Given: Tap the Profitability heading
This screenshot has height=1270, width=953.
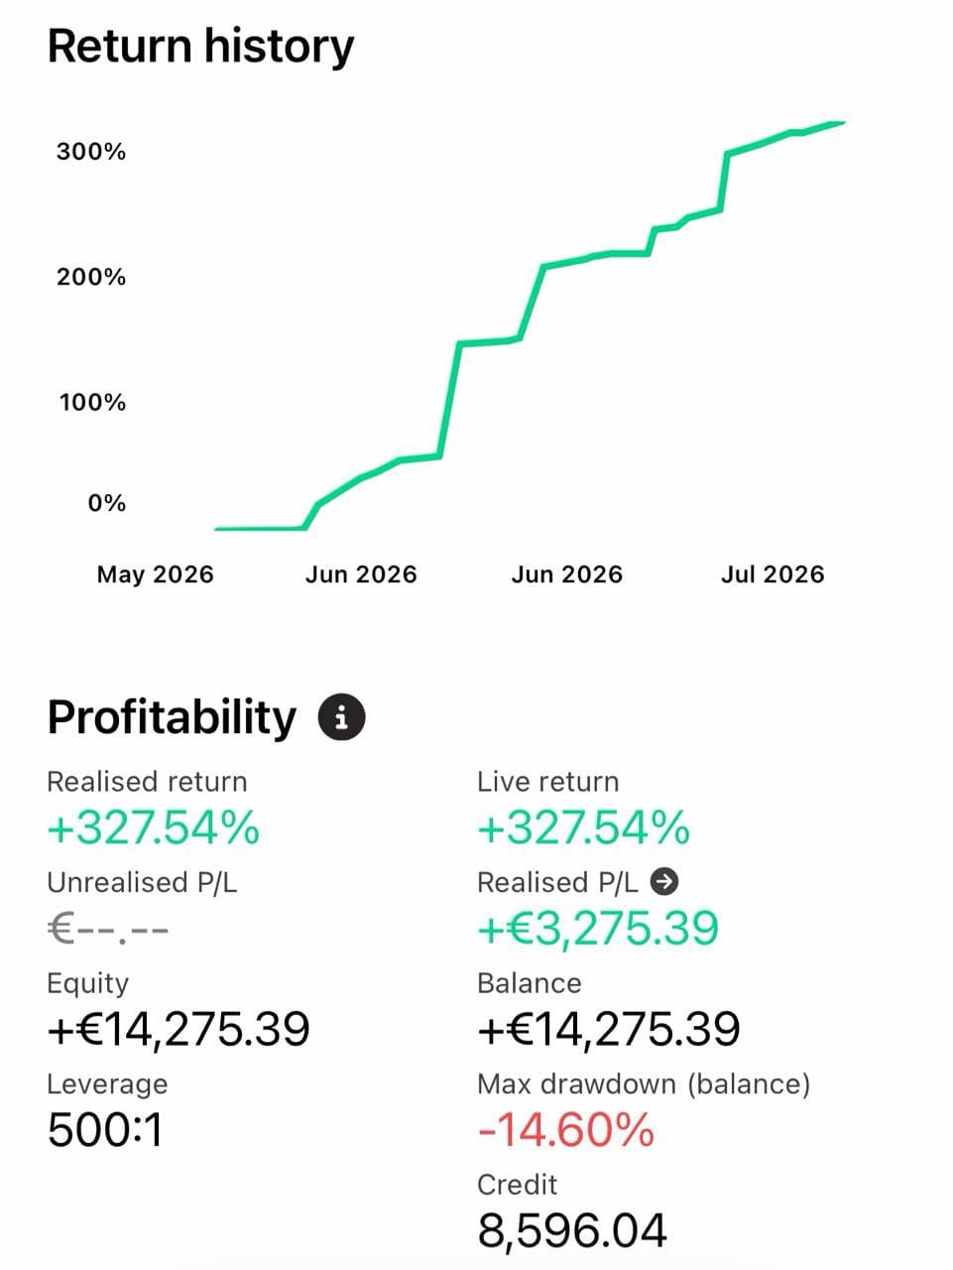Looking at the screenshot, I should (x=172, y=716).
